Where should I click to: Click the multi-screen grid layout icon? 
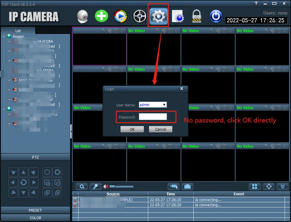pyautogui.click(x=255, y=186)
